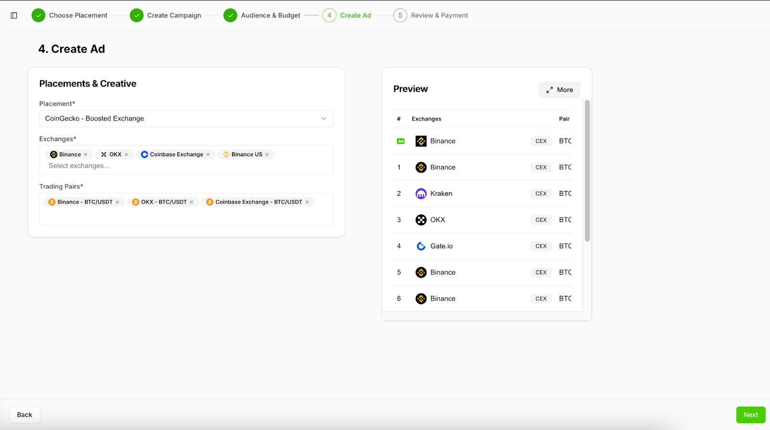
Task: Click the Audience & Budget green checkmark icon
Action: [231, 15]
